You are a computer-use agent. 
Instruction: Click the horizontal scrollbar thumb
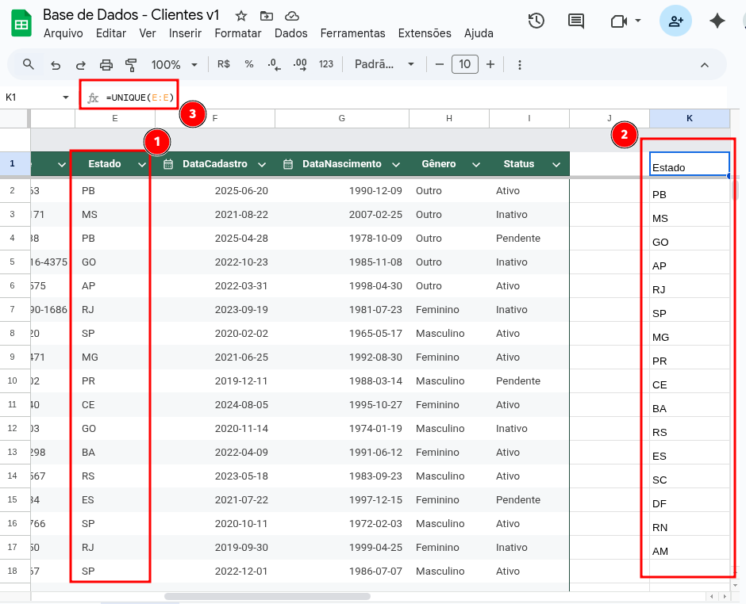pyautogui.click(x=267, y=596)
